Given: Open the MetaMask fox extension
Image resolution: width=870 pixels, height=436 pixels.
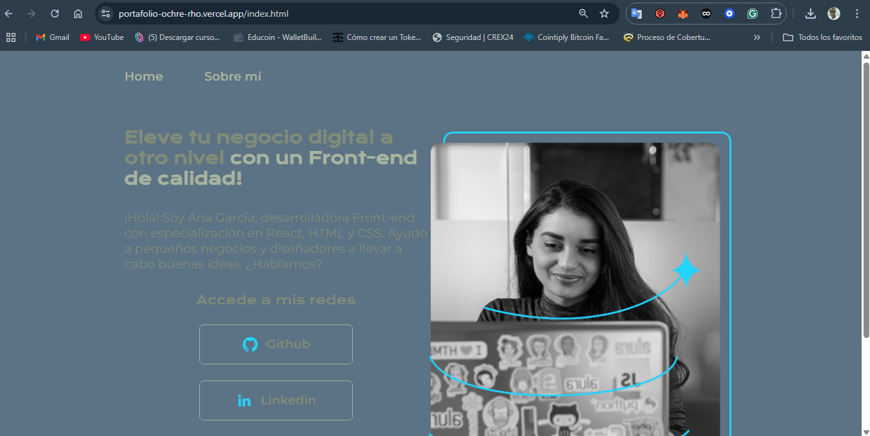Looking at the screenshot, I should 683,14.
